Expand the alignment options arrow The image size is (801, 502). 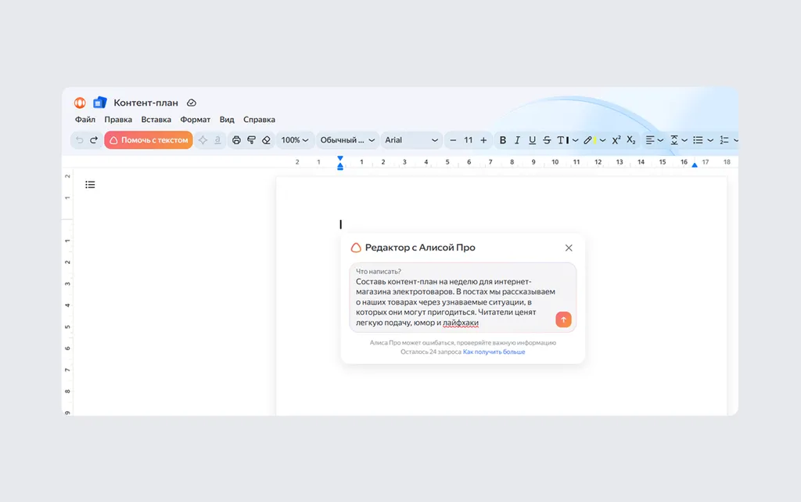660,140
